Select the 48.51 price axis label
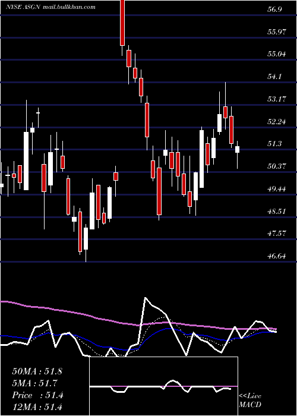The height and width of the screenshot is (416, 297). pos(277,212)
